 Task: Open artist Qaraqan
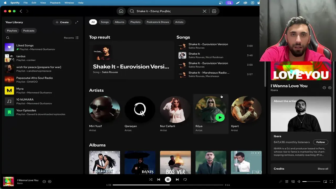click(140, 114)
